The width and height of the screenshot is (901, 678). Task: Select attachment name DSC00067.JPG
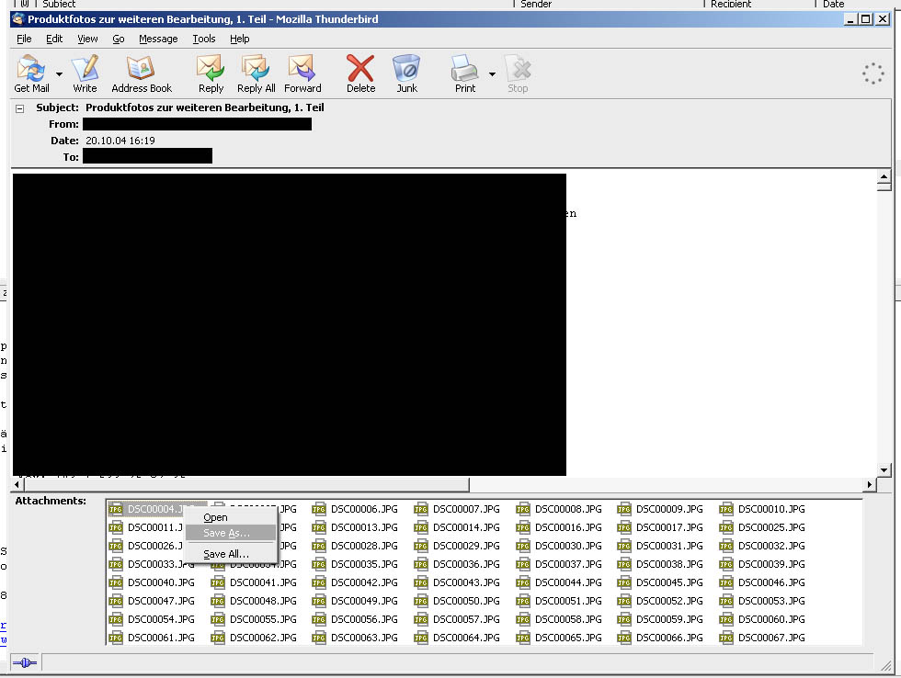coord(771,638)
